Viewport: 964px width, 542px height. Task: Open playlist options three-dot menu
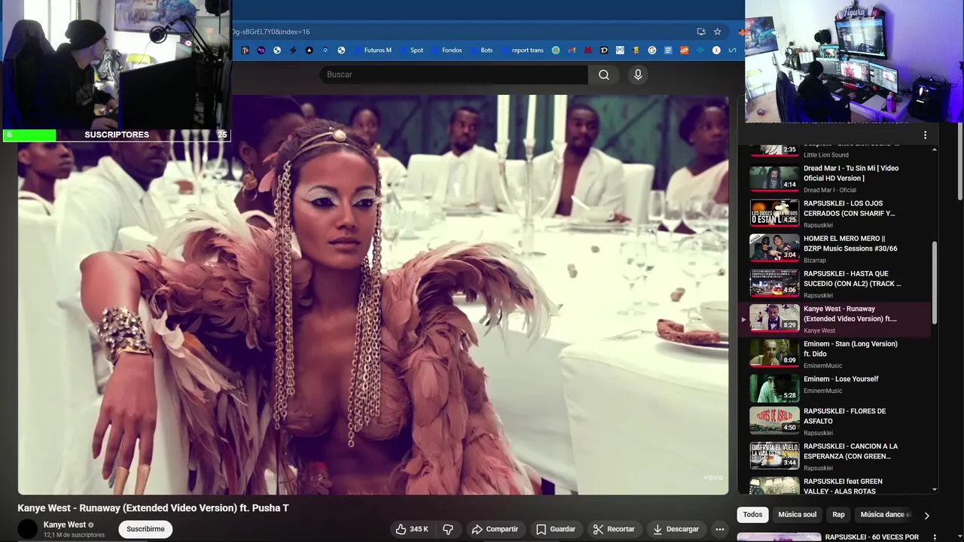[925, 135]
